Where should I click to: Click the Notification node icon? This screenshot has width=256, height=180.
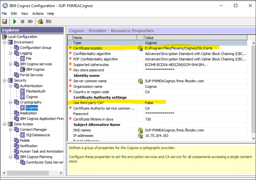click(16, 146)
